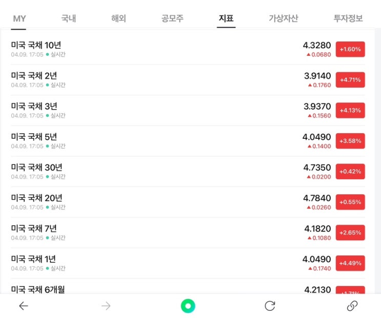This screenshot has height=318, width=381.
Task: Tap the back arrow icon
Action: [x=24, y=306]
